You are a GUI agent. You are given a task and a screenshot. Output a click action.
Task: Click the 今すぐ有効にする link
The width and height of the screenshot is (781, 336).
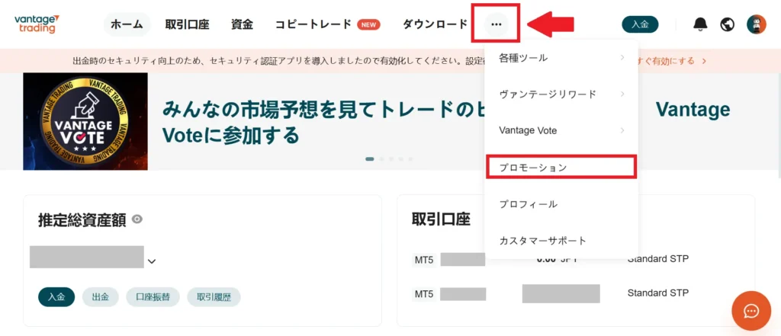click(x=671, y=61)
